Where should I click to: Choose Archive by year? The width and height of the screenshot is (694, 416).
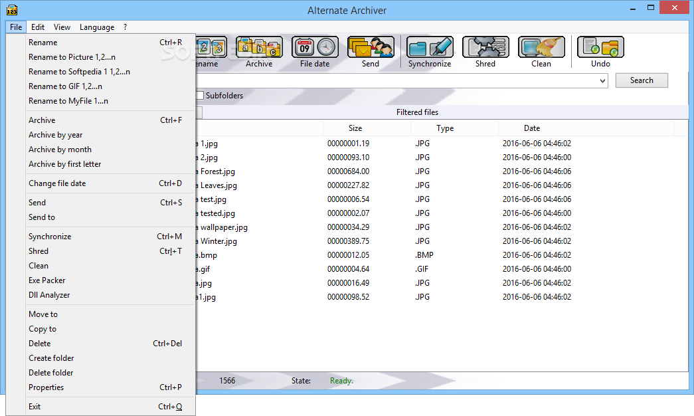(x=110, y=135)
